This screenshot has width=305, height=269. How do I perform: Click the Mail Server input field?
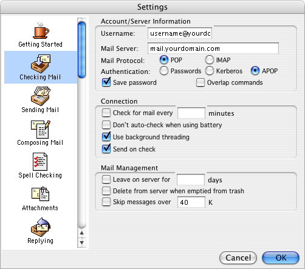[x=213, y=48]
